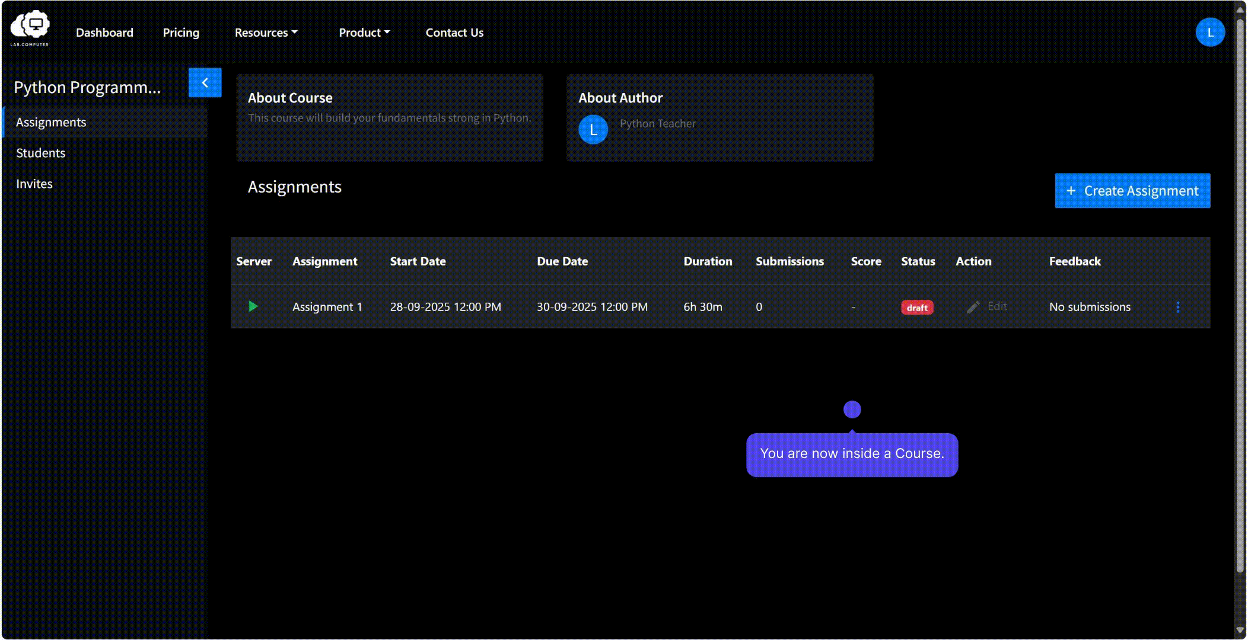
Task: Open the three-dot menu for Assignment 1
Action: coord(1178,307)
